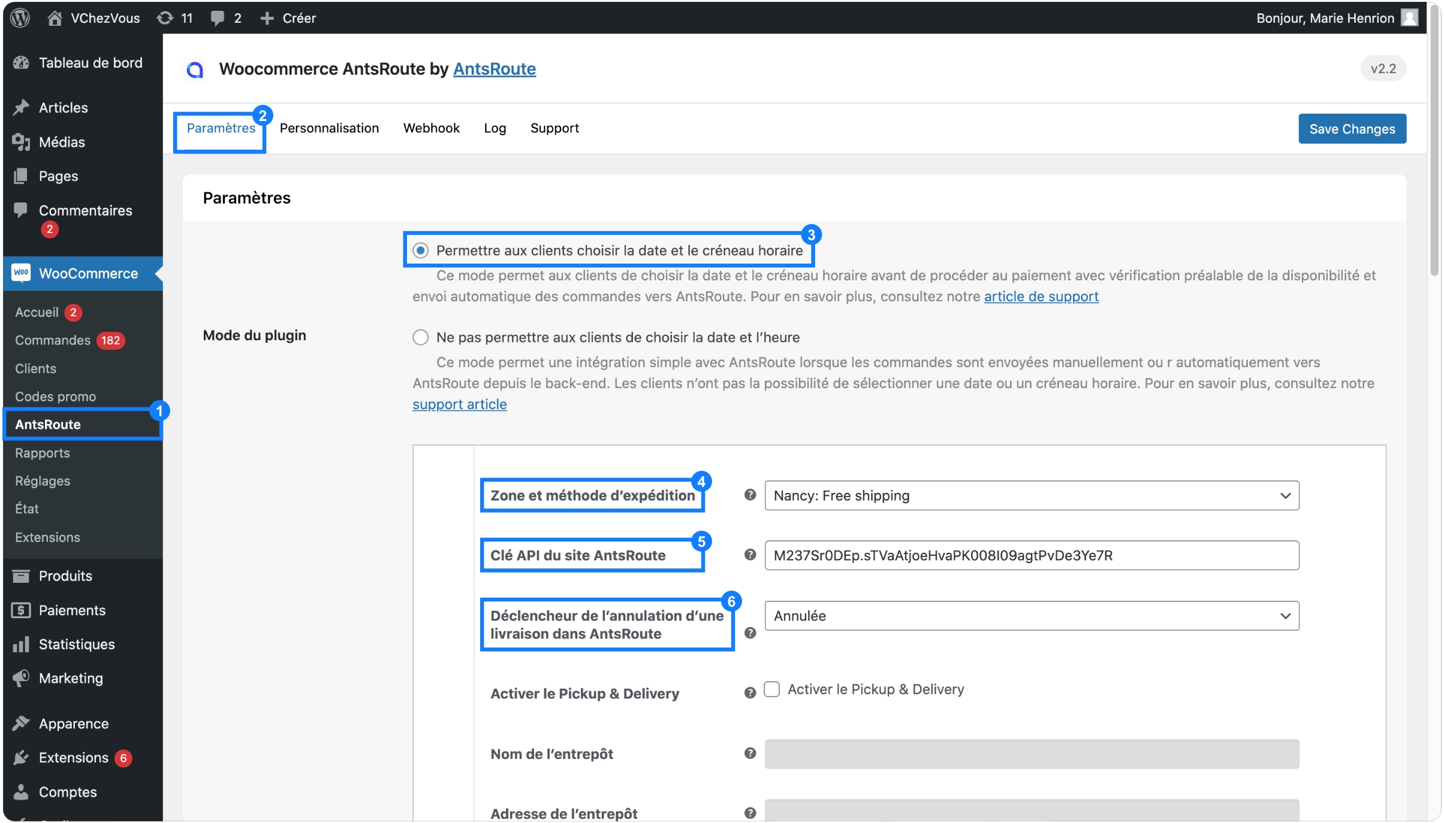Viewport: 1444px width, 823px height.
Task: Click the Pages icon in sidebar
Action: point(21,176)
